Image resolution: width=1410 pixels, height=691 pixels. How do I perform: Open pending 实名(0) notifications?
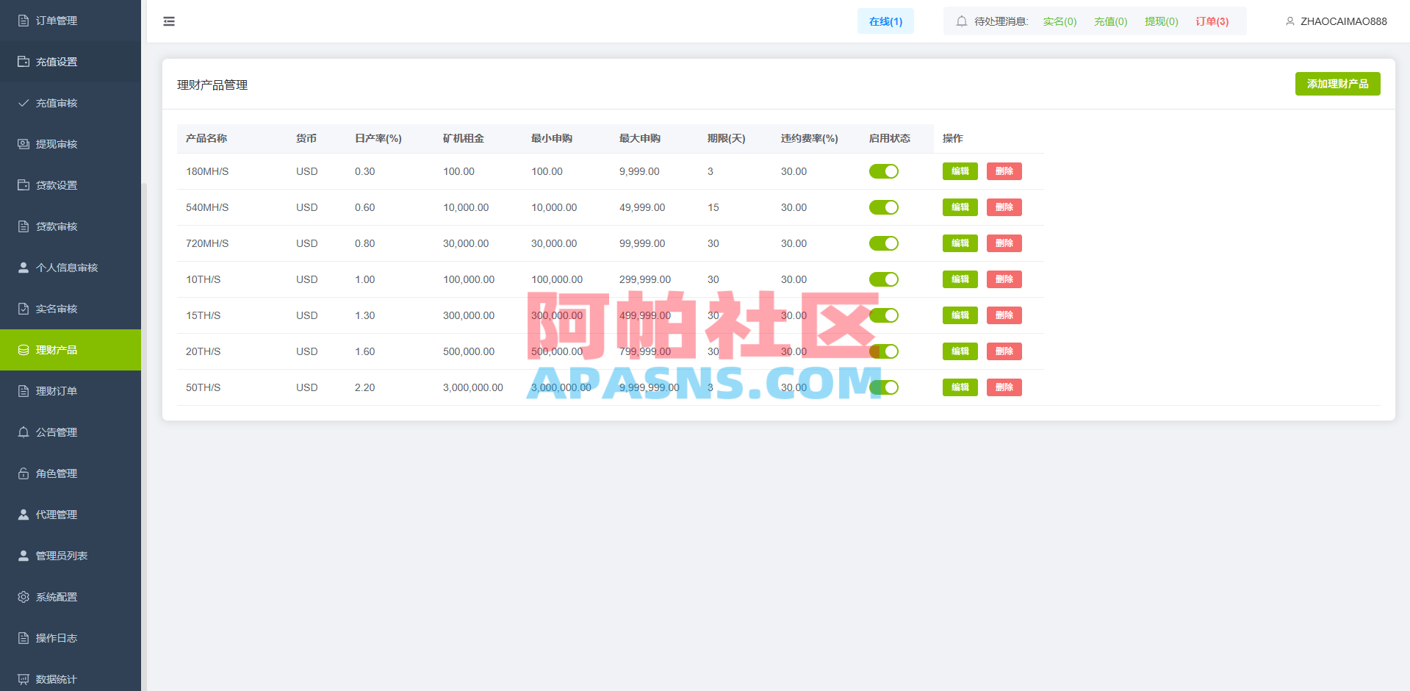coord(1060,21)
